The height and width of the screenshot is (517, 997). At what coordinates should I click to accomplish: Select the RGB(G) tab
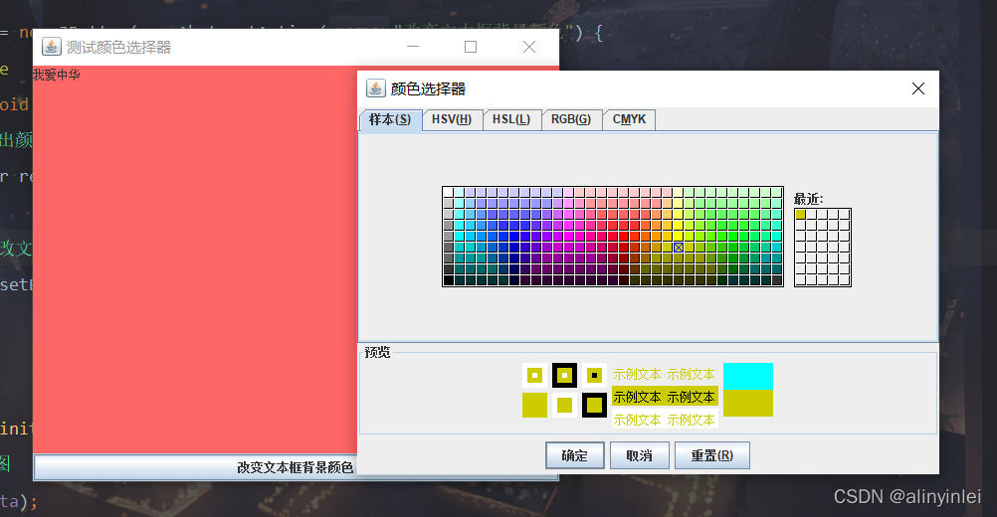pos(571,119)
